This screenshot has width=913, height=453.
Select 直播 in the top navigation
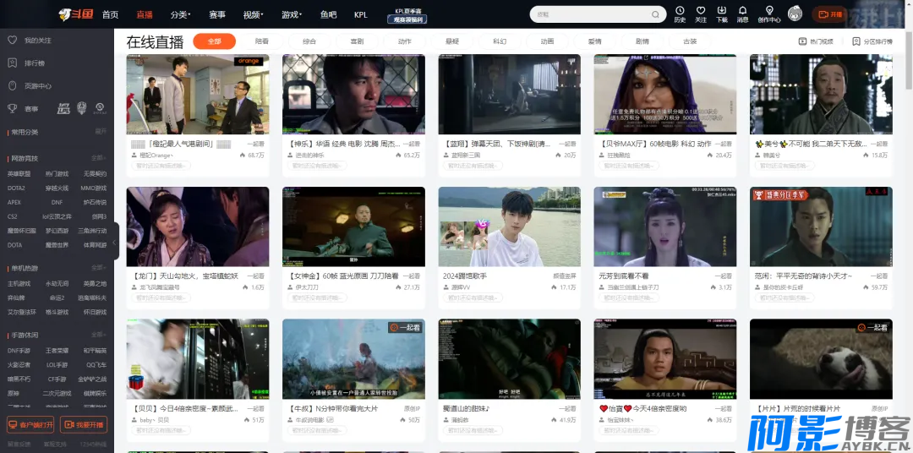pos(145,14)
